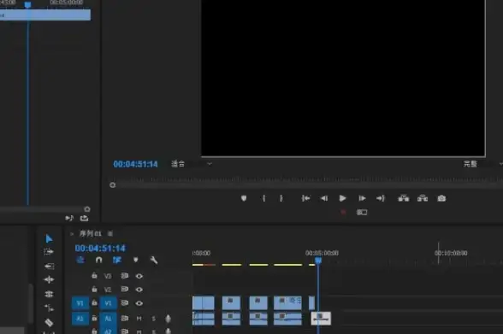Click the V3 track label
Viewport: 503px width, 334px height.
(108, 276)
